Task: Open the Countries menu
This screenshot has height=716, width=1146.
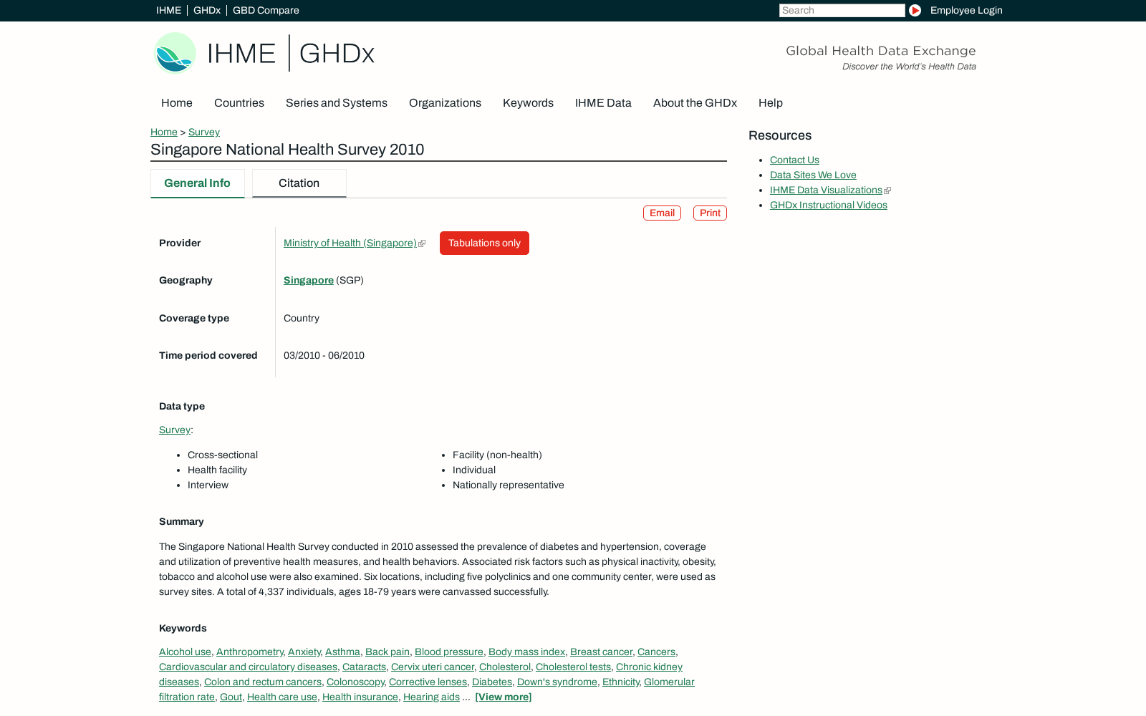Action: 239,103
